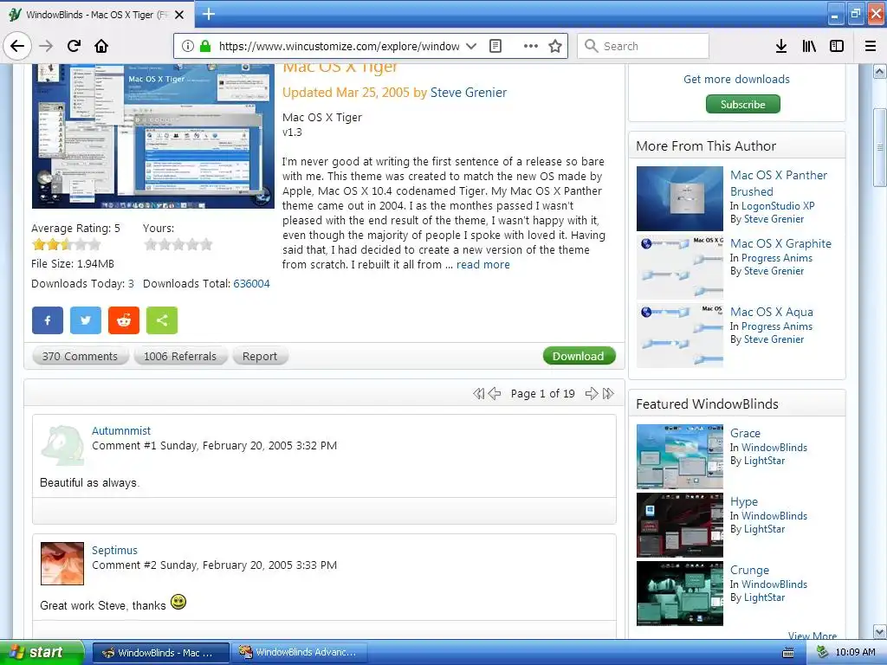
Task: Open the Mac OS X Tiger skin preview image
Action: 153,136
